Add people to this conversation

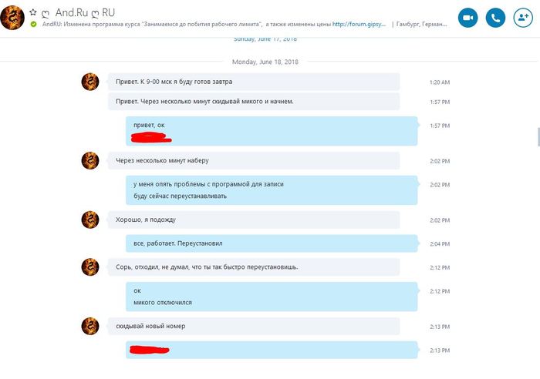coord(523,18)
